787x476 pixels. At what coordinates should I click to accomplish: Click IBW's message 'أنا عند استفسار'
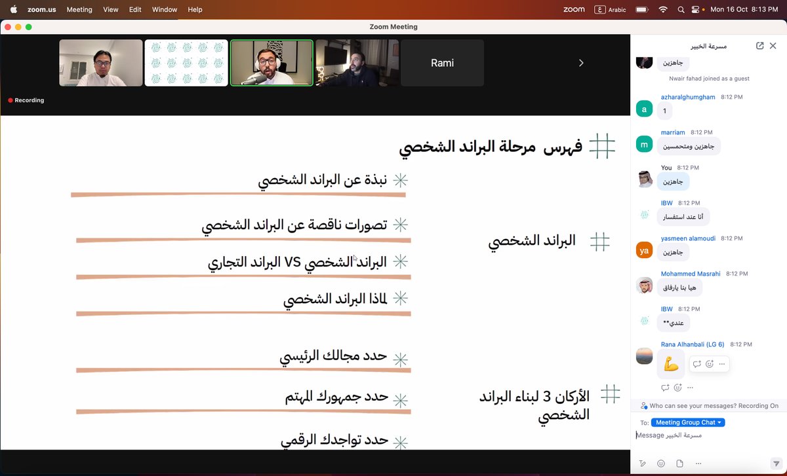[683, 217]
